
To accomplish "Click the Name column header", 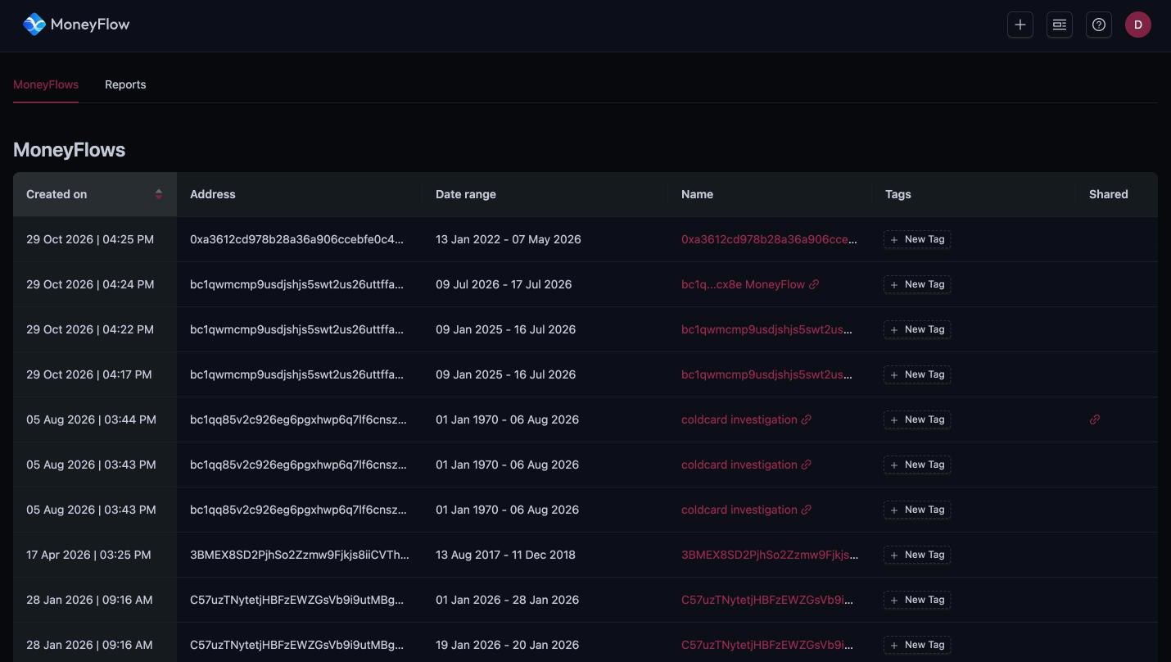I will pos(770,194).
